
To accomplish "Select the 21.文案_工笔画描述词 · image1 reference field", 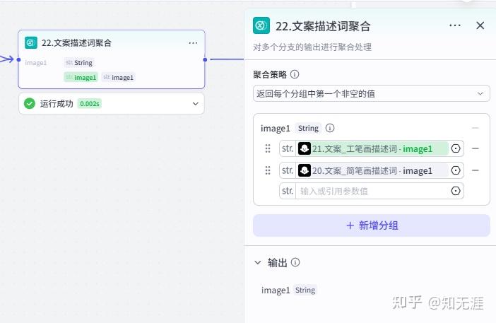I will click(372, 148).
